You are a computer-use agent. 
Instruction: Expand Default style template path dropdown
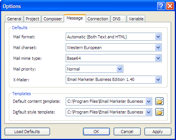[149, 112]
